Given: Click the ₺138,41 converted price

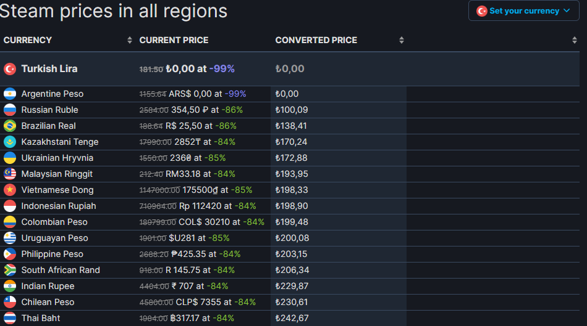Looking at the screenshot, I should click(291, 126).
